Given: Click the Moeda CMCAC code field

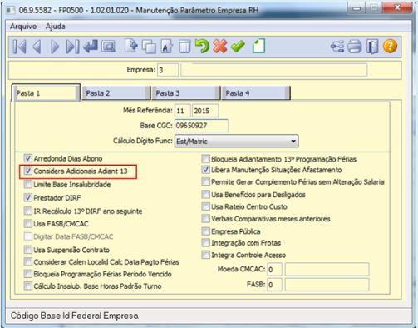Looking at the screenshot, I should click(275, 269).
